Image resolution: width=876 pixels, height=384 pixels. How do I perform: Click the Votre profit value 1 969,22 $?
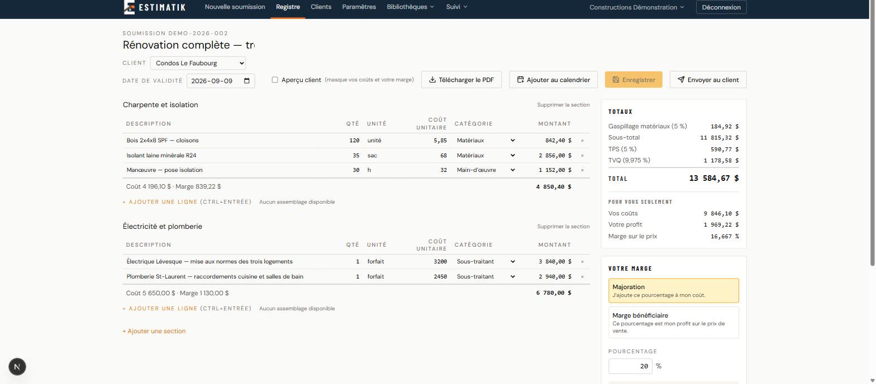pyautogui.click(x=721, y=225)
